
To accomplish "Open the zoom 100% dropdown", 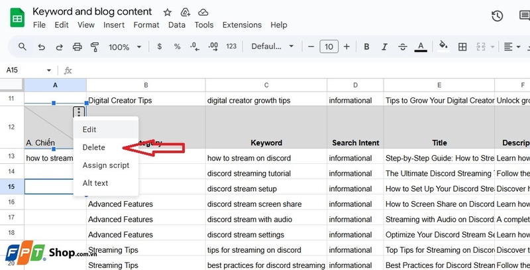I will pos(125,47).
